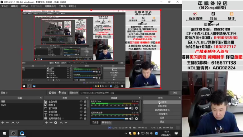Open the Windows Start menu
243x137 pixels.
click(4, 133)
